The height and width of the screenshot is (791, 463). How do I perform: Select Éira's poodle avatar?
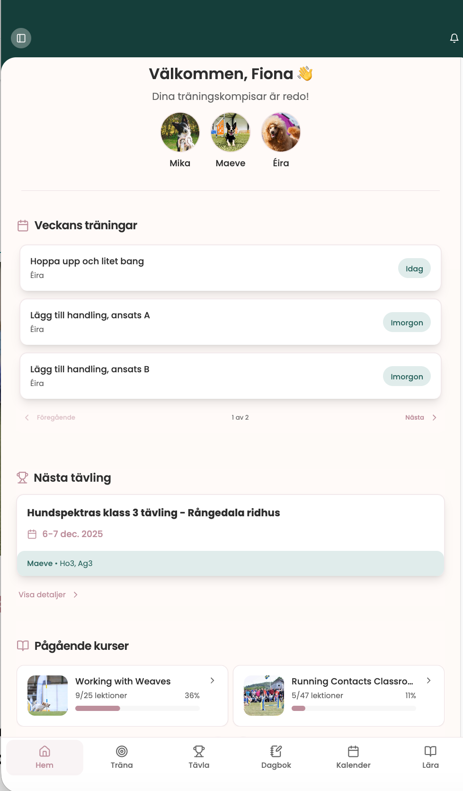click(281, 132)
